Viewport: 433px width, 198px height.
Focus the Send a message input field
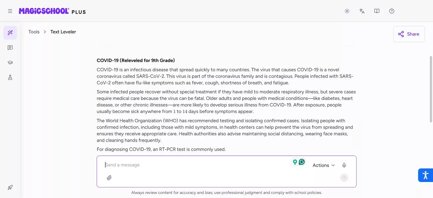(x=197, y=165)
